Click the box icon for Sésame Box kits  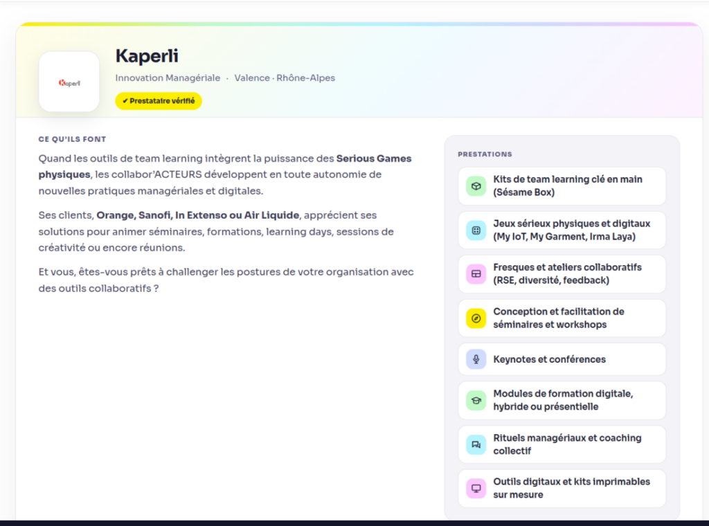point(476,186)
